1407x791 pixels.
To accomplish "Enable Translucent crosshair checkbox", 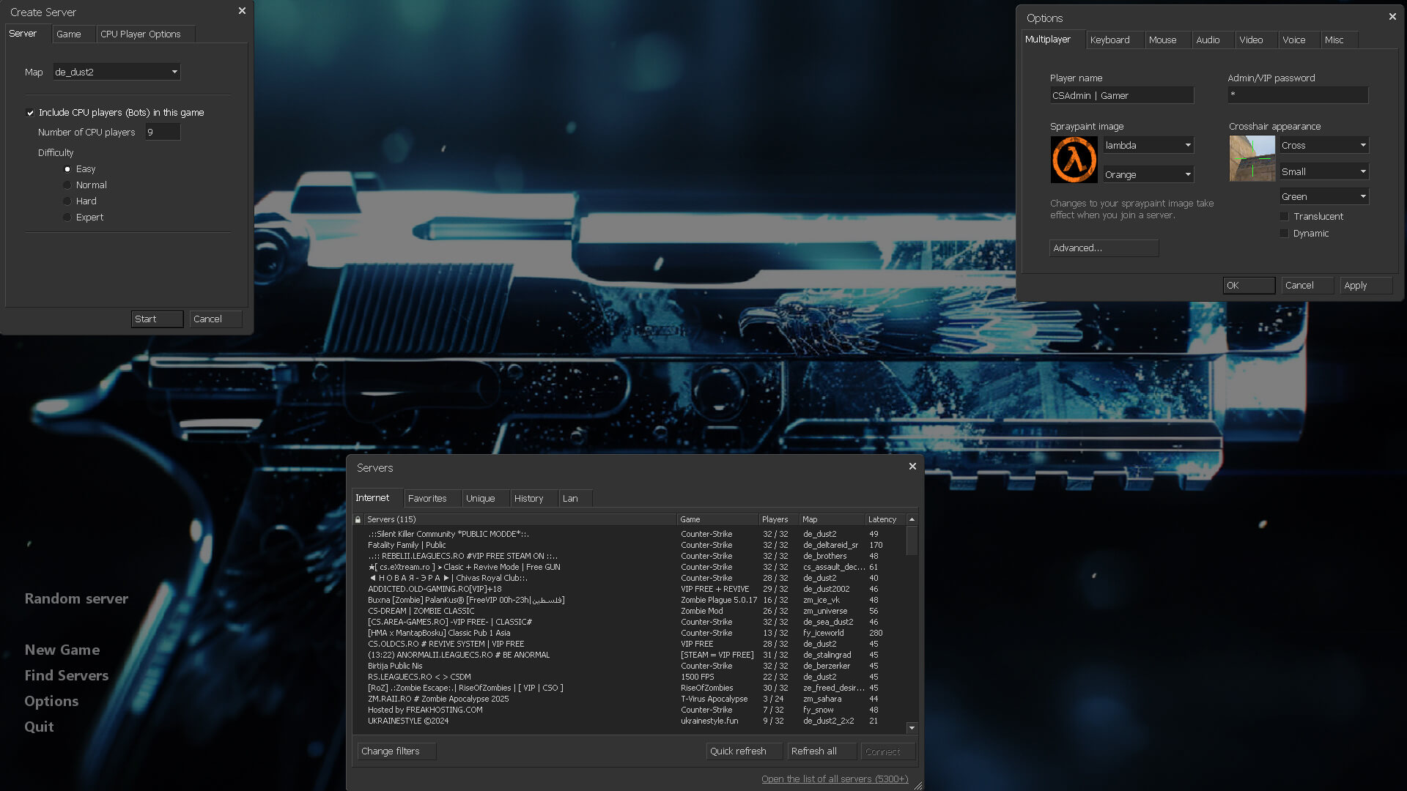I will (x=1284, y=217).
